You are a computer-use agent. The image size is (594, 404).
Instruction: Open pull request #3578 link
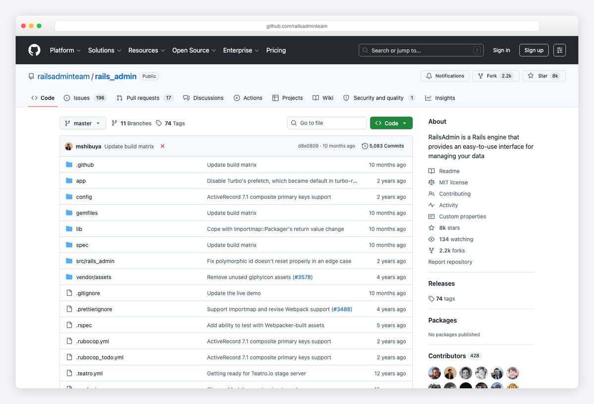pos(302,277)
